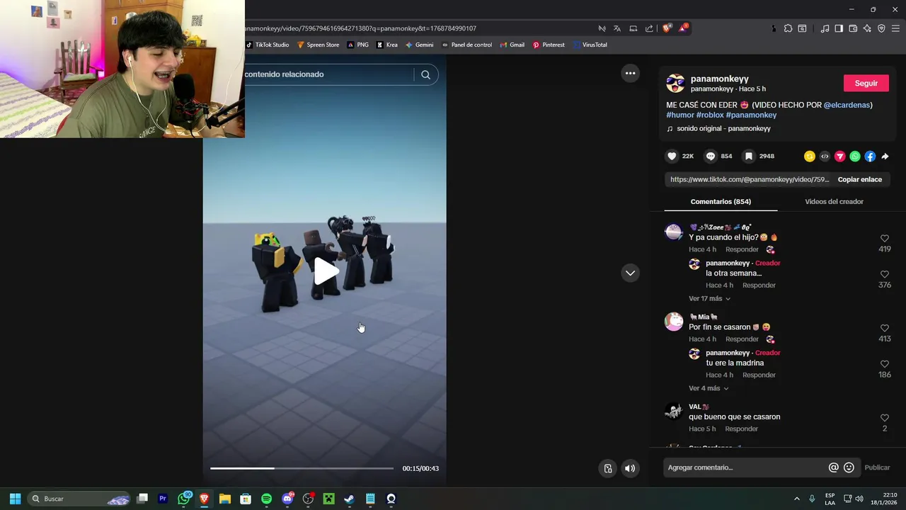Toggle auto-scroll icon beside volume
Viewport: 906px width, 510px height.
(x=607, y=468)
